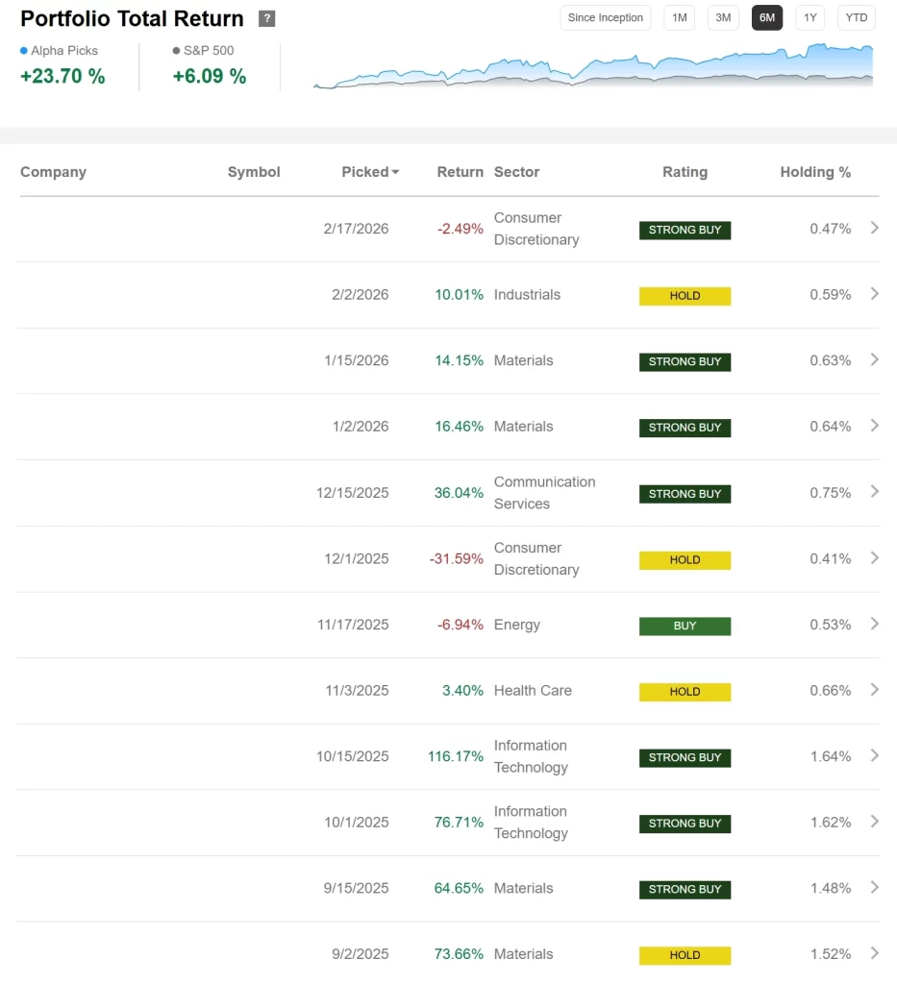Open arrow beside the 116.17% Information Technology pick

874,756
